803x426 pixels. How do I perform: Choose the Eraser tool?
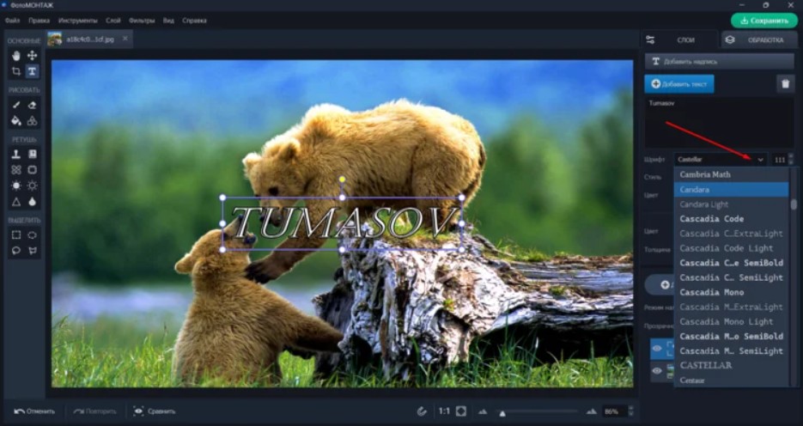pos(32,105)
